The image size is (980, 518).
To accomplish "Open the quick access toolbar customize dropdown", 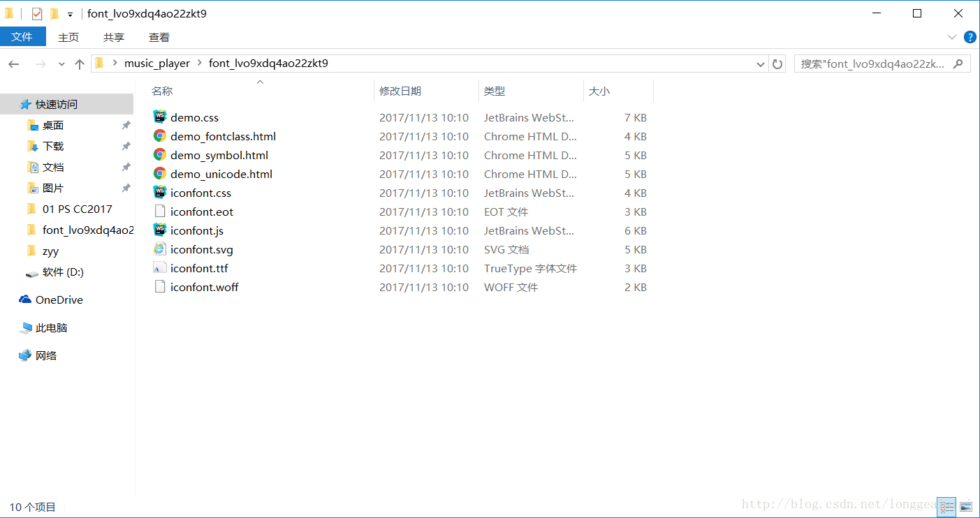I will point(70,14).
